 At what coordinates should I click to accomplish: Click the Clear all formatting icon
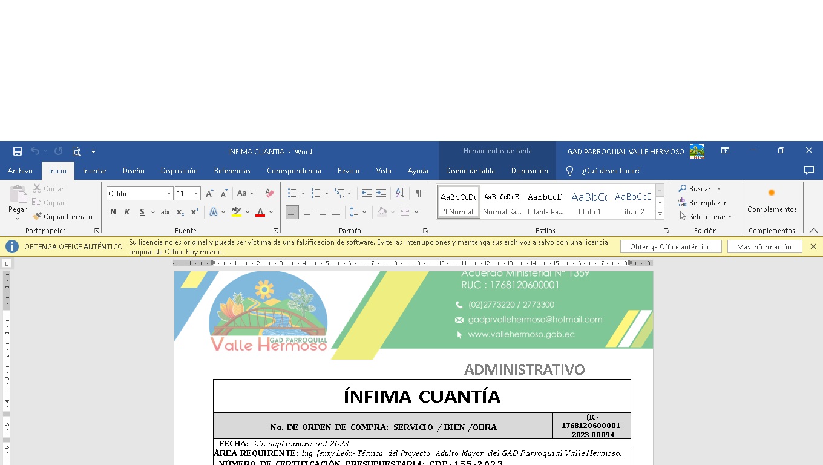270,193
